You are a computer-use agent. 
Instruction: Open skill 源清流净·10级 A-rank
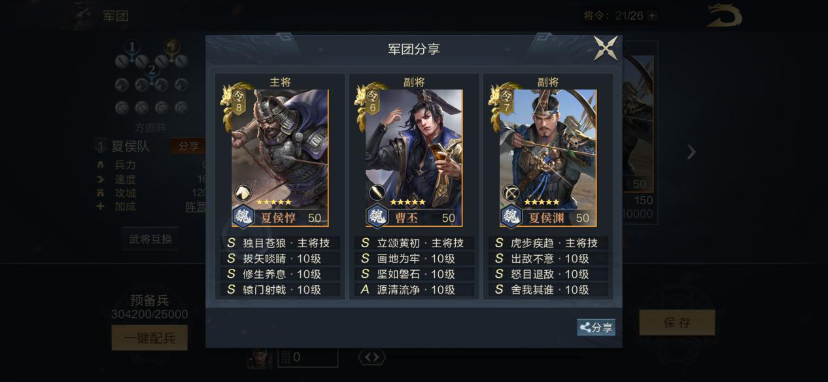(414, 290)
